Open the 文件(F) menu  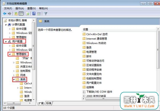pos(8,9)
